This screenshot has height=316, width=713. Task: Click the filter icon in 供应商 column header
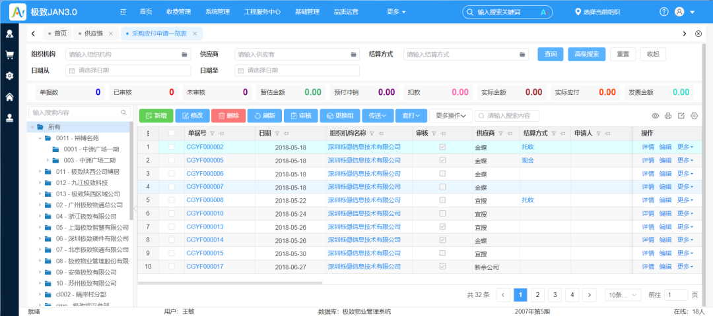499,133
